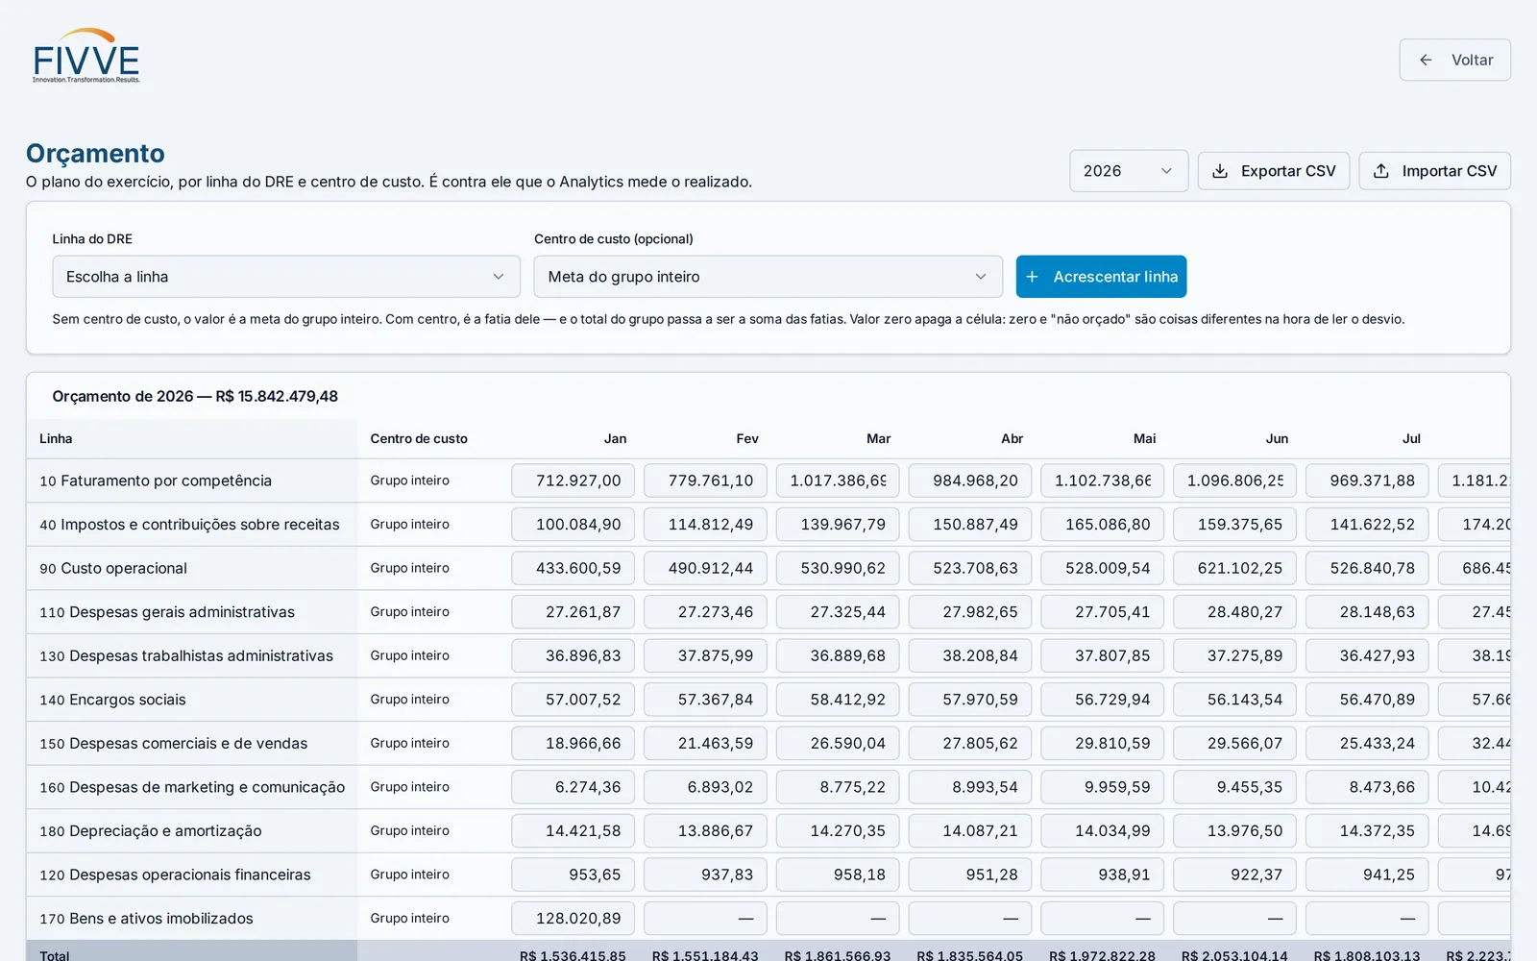This screenshot has width=1537, height=961.
Task: Click the Jan column header
Action: click(x=615, y=438)
